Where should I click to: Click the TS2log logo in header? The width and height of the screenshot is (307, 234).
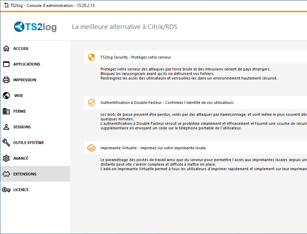(35, 27)
